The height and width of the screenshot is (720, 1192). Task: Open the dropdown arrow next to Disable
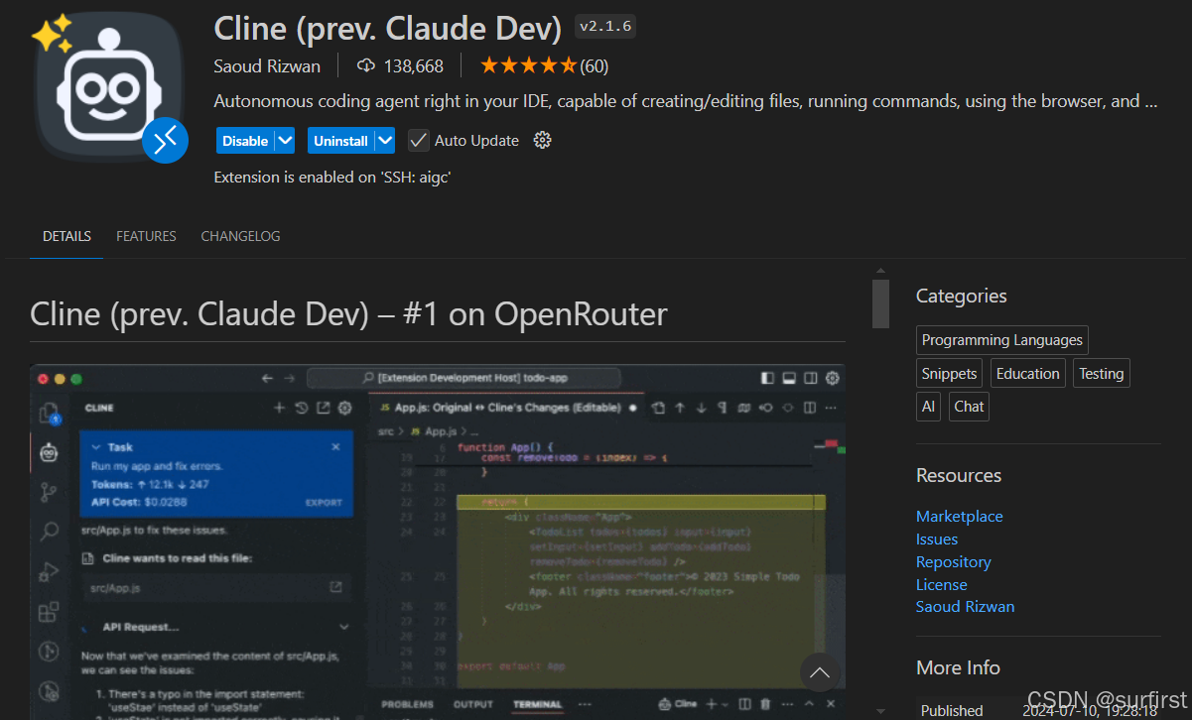point(285,140)
